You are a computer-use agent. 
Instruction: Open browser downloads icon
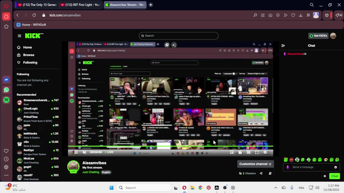click(301, 15)
